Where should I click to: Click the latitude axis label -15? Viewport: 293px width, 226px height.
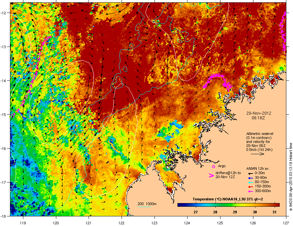pyautogui.click(x=3, y=114)
